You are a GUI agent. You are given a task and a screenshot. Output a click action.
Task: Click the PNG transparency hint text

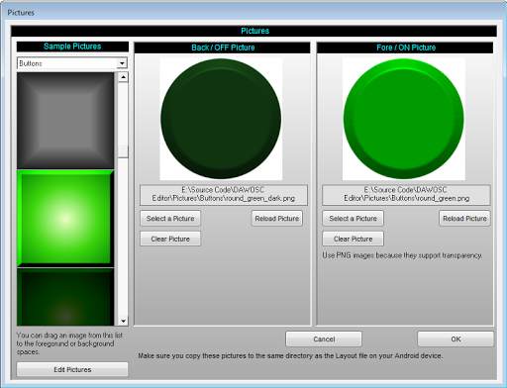(x=402, y=255)
